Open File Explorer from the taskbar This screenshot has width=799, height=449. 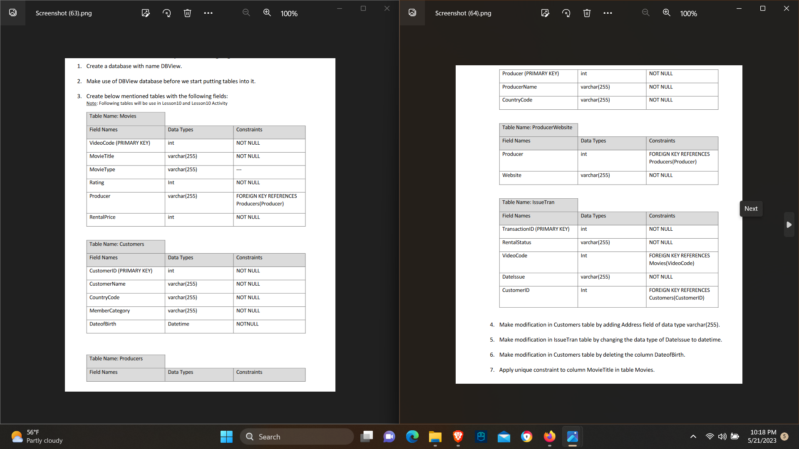coord(435,437)
